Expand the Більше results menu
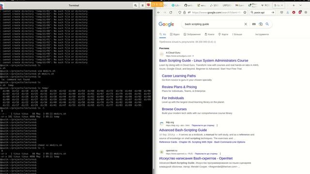Image resolution: width=310 pixels, height=174 pixels. 237,34
